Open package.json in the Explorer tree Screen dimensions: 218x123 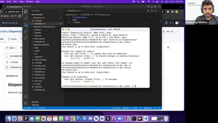click(x=40, y=69)
